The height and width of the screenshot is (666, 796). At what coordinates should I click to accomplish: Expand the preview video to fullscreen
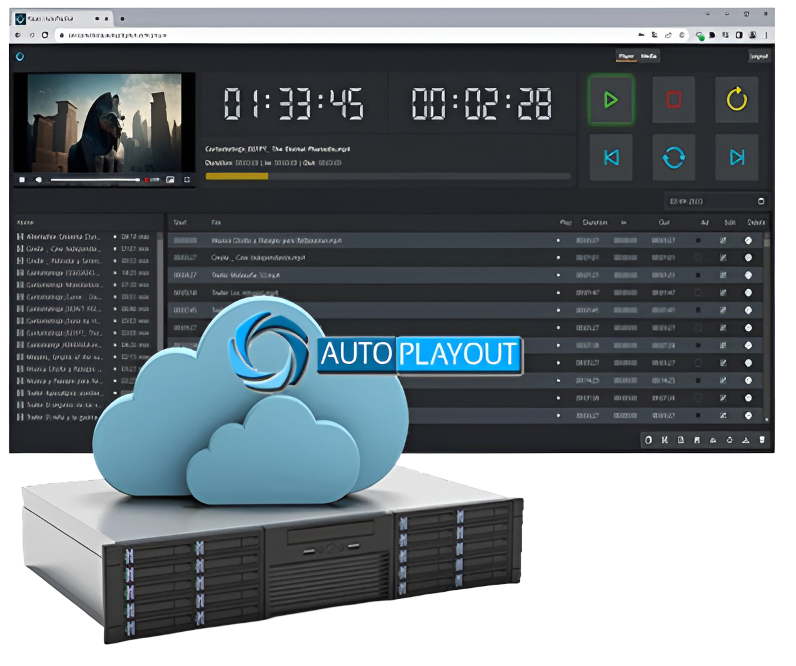[187, 179]
